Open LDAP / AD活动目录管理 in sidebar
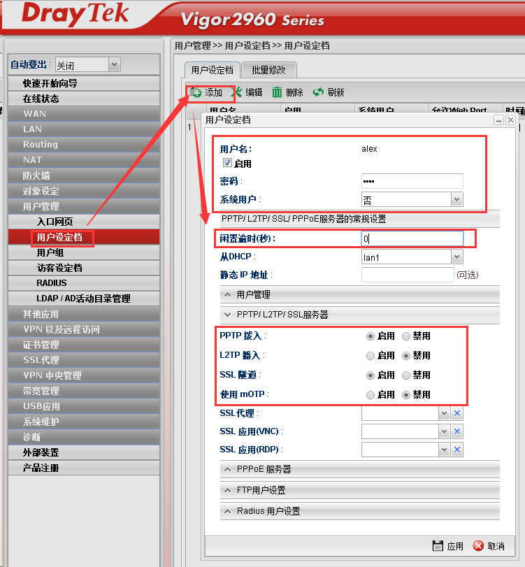The height and width of the screenshot is (567, 525). 84,299
